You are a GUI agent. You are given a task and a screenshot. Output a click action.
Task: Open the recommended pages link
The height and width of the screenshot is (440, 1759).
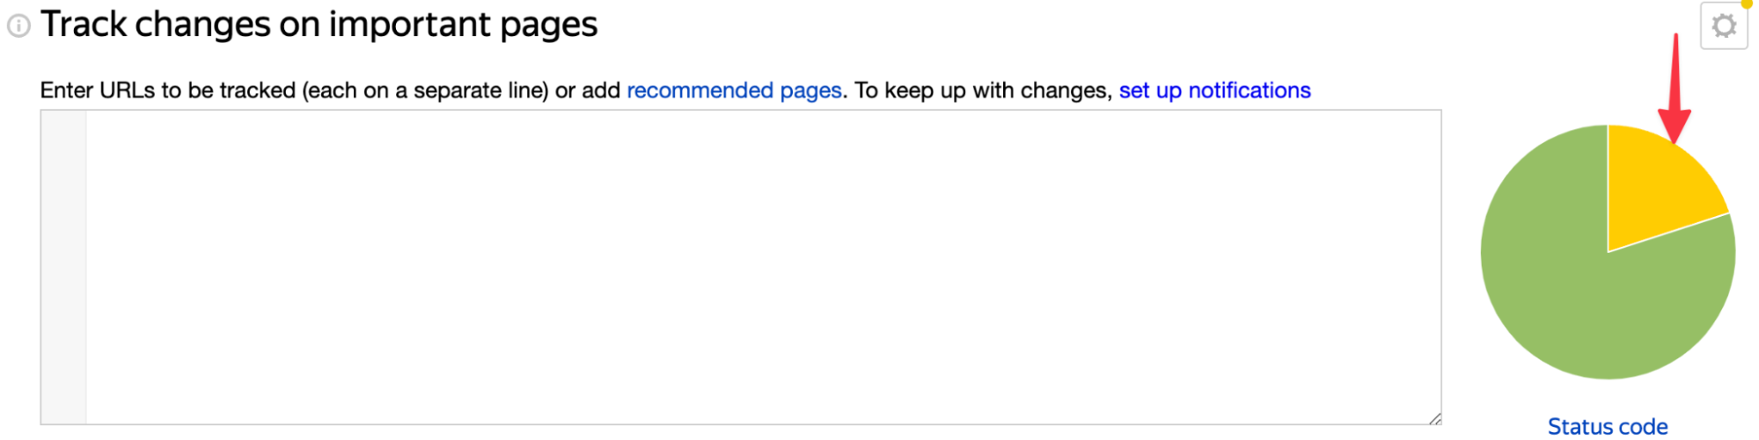[734, 90]
